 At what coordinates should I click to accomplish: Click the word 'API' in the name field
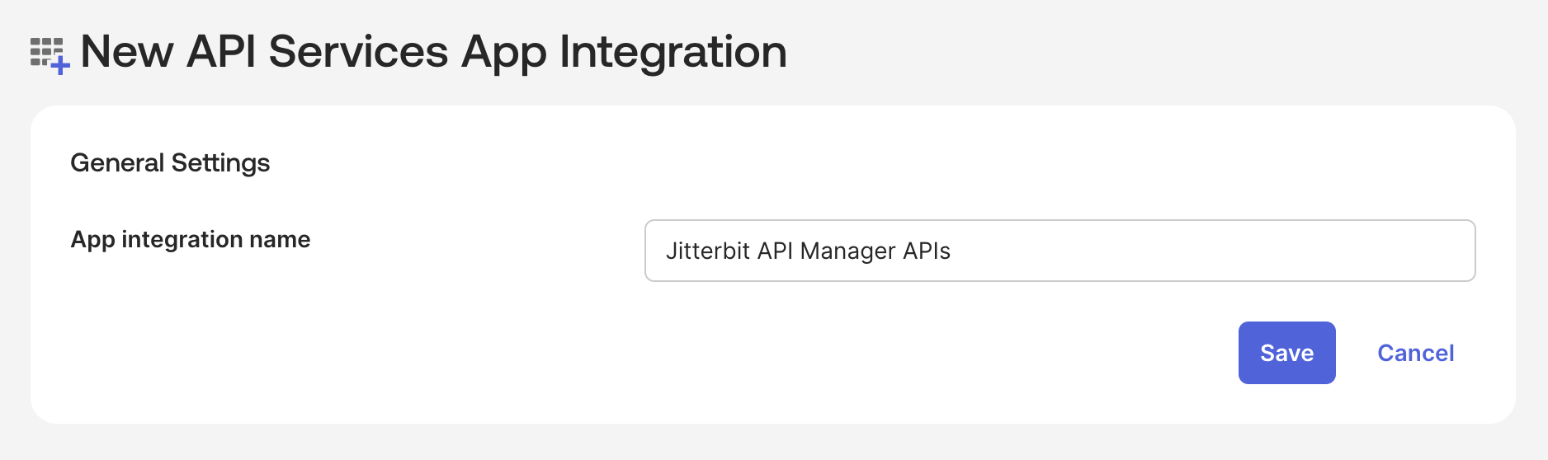[x=775, y=251]
